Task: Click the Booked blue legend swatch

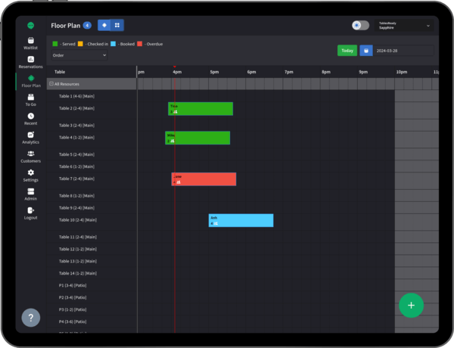Action: tap(113, 44)
